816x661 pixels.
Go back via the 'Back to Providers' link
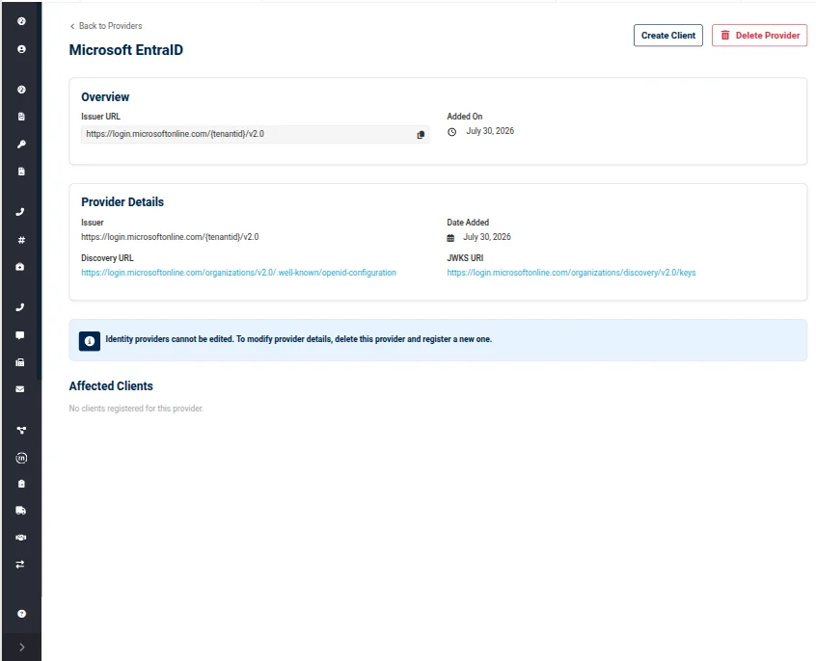106,25
